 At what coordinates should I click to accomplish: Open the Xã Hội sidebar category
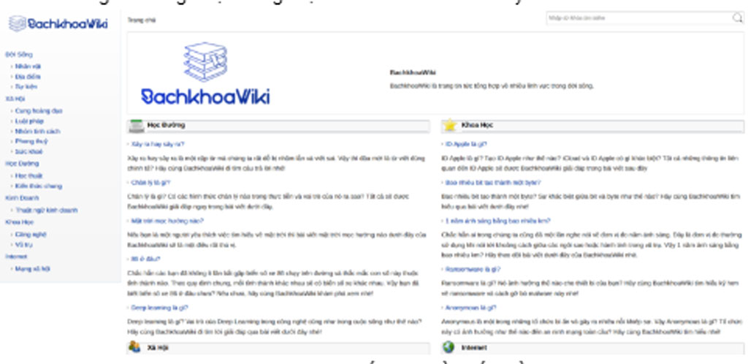(x=15, y=99)
